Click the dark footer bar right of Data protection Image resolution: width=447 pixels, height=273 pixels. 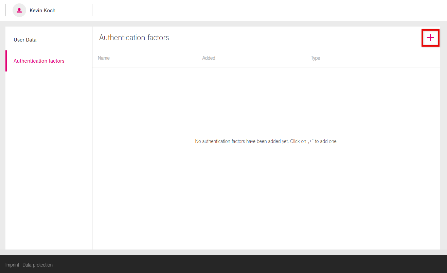[x=238, y=264]
